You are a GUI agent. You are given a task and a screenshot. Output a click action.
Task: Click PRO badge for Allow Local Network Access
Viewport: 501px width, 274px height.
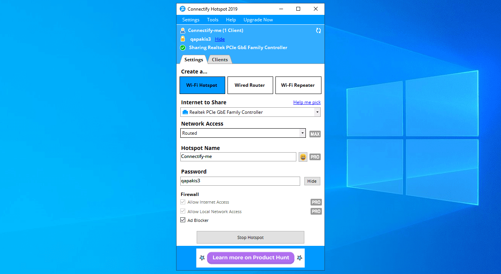coord(316,211)
